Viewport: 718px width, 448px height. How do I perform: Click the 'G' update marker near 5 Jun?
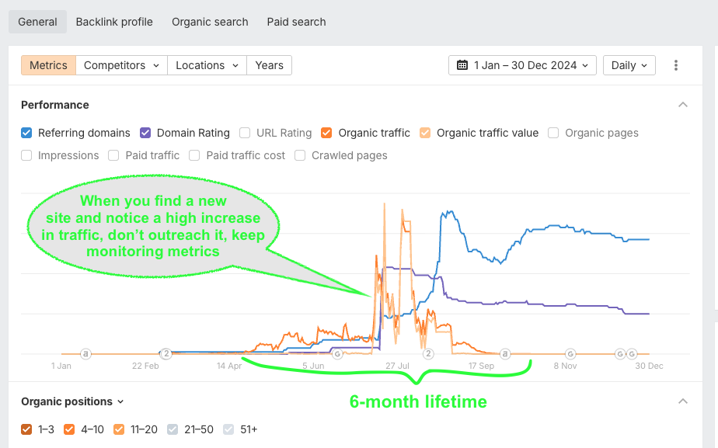click(337, 353)
